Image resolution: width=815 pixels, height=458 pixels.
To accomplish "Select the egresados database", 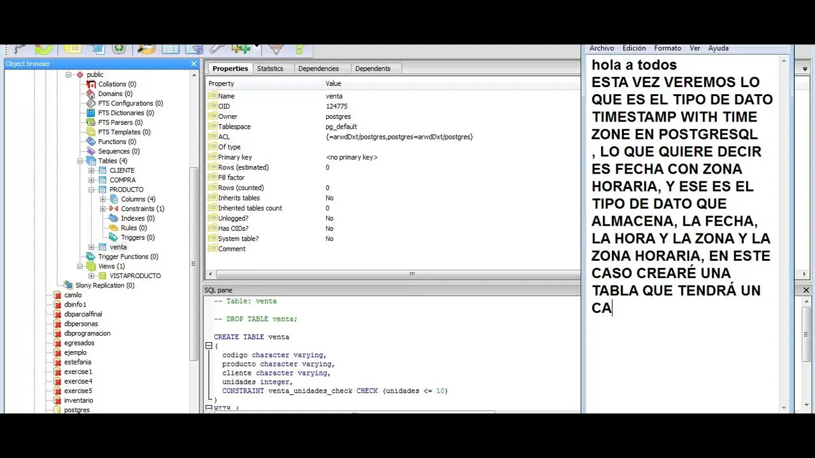I will [79, 343].
